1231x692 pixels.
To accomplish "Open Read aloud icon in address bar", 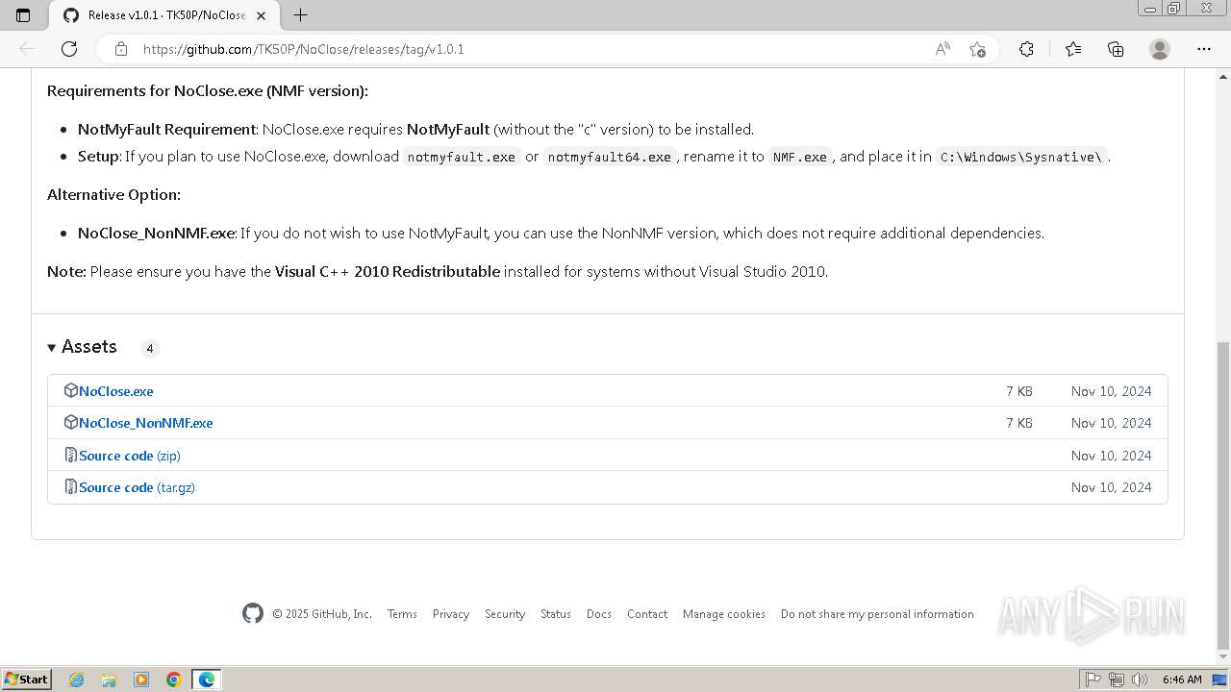I will [942, 49].
